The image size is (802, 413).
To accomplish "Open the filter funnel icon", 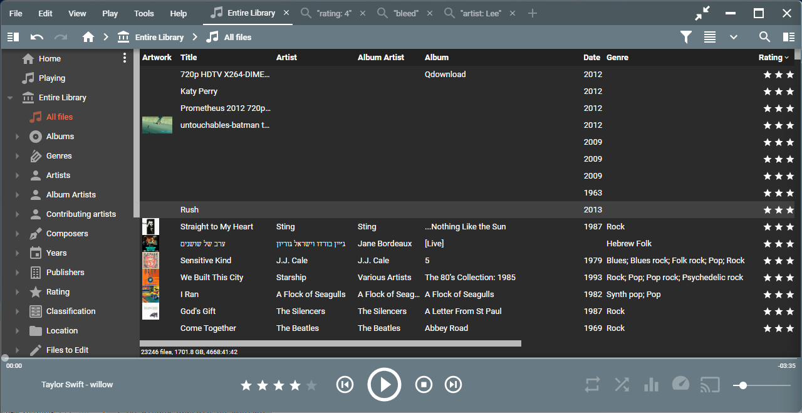I will point(686,37).
